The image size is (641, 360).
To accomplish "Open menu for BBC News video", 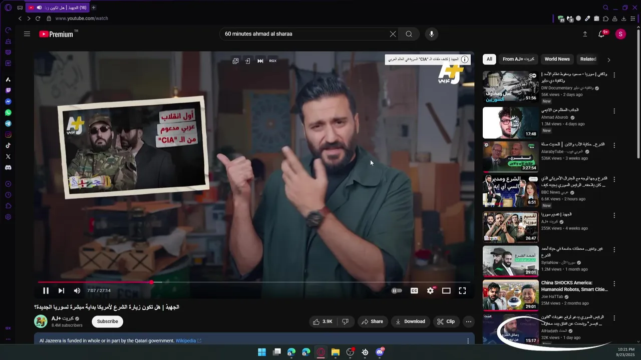I will pos(614,179).
